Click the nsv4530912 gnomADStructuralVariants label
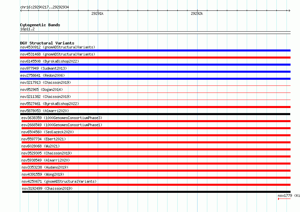This screenshot has height=212, width=300. pyautogui.click(x=58, y=47)
